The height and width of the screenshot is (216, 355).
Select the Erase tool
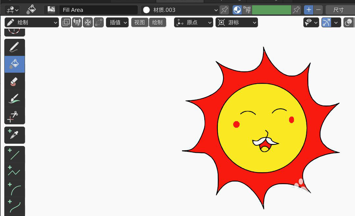14,82
